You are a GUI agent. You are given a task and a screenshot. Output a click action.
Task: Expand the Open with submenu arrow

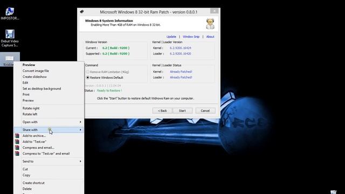(80, 122)
